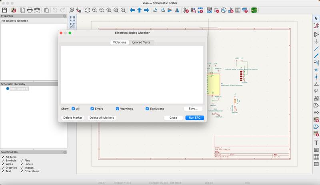Toggle Labels in Selection Filter
The image size is (320, 185).
[22, 164]
